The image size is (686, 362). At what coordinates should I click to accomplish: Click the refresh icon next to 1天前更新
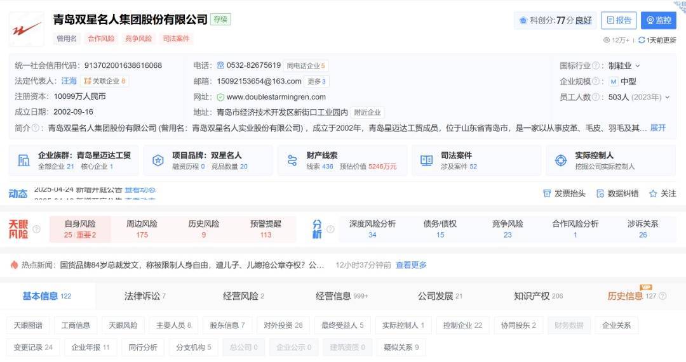pos(642,40)
